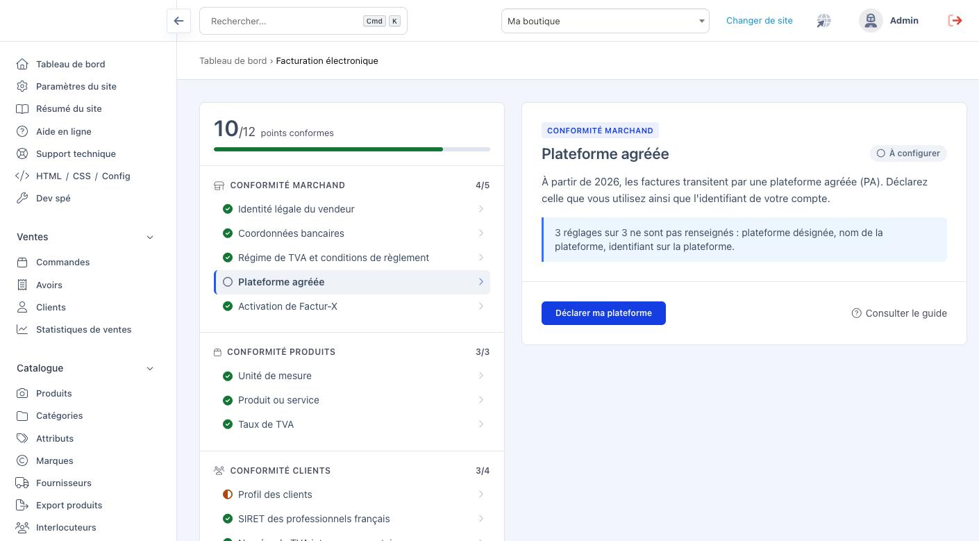The height and width of the screenshot is (541, 979).
Task: Open the Ma boutique site dropdown
Action: point(605,21)
